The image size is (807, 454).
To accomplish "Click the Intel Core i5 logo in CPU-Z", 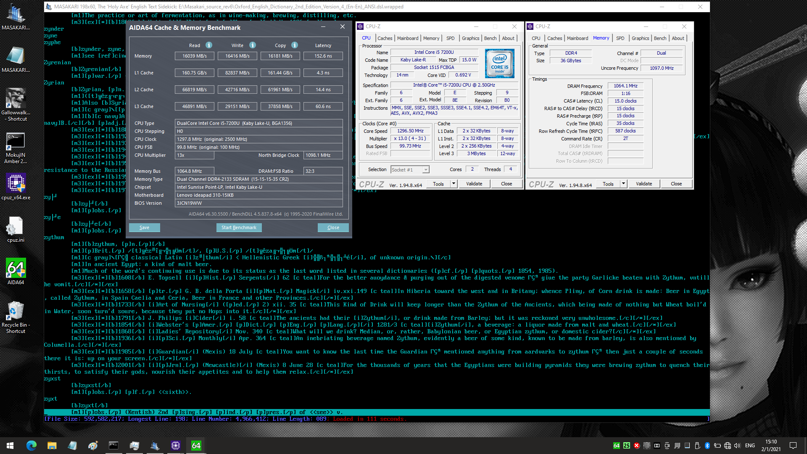I will (500, 63).
